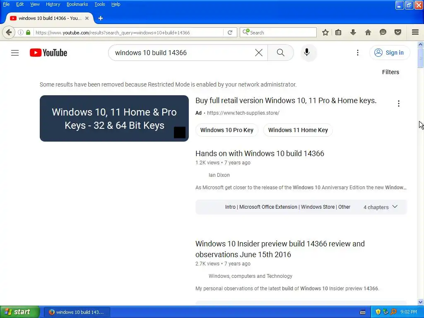Open the ad's three-dot options menu
Screen dimensions: 424x318
point(399,104)
